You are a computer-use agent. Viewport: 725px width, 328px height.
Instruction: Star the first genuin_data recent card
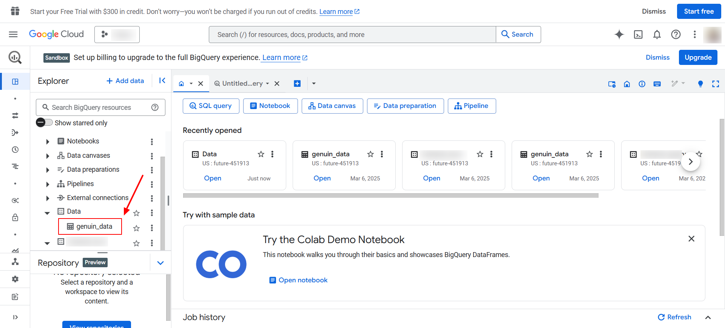(x=370, y=154)
